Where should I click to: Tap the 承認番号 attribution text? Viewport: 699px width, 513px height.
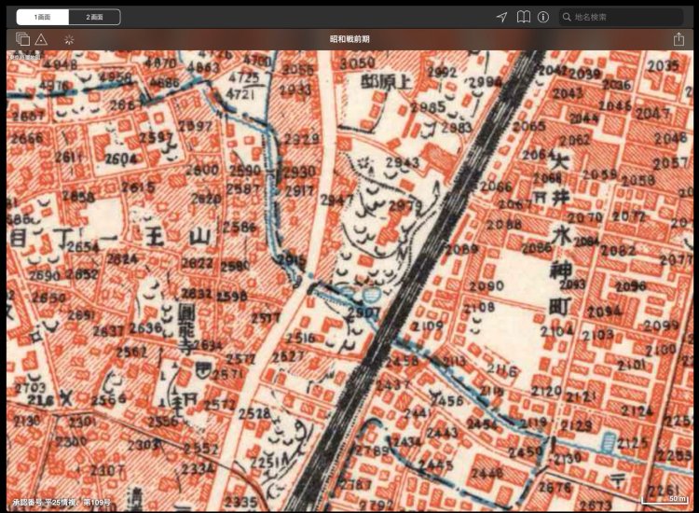click(x=61, y=502)
